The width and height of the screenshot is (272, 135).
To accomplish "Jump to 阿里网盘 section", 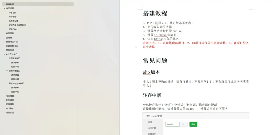I will pos(10,100).
